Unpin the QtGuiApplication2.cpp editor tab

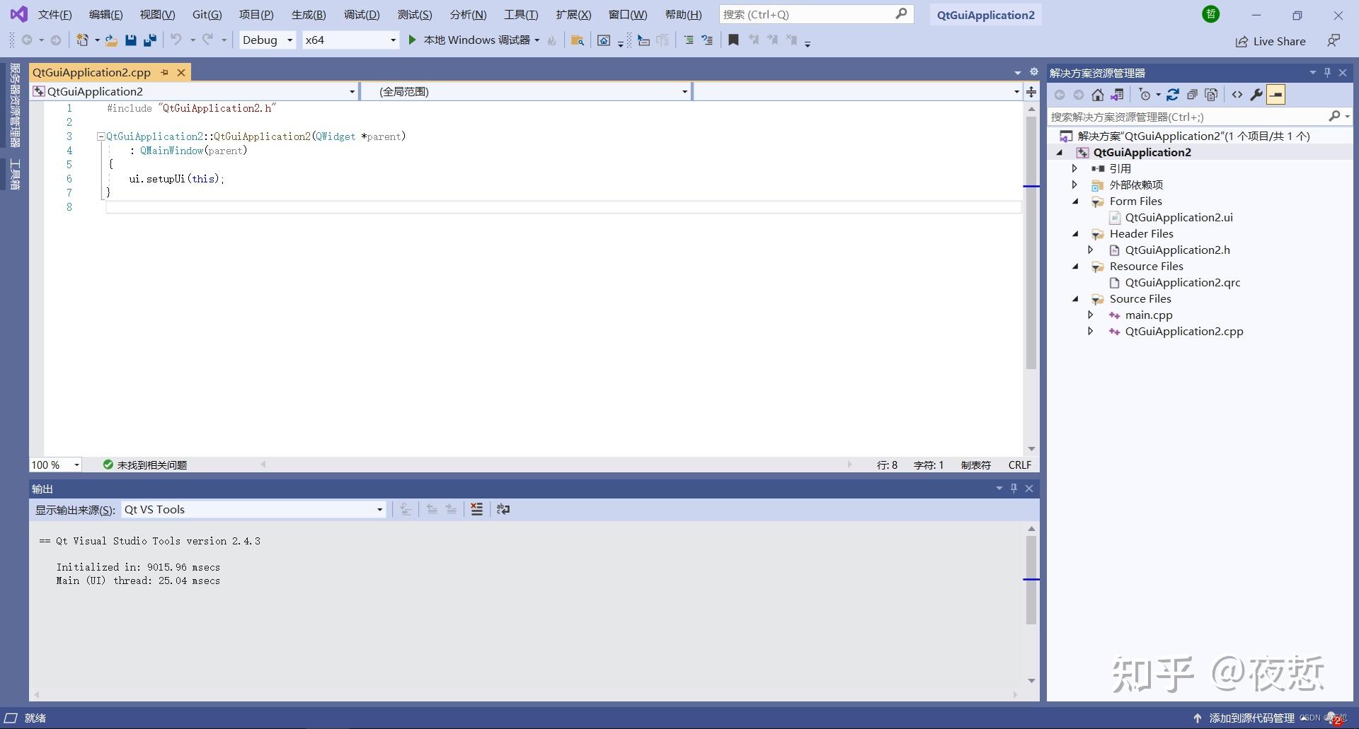tap(164, 72)
